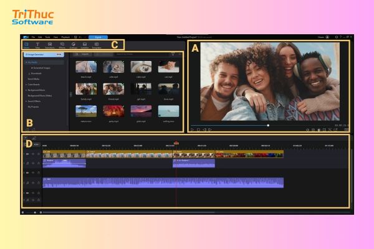Click the stop button under the preview

pyautogui.click(x=198, y=129)
